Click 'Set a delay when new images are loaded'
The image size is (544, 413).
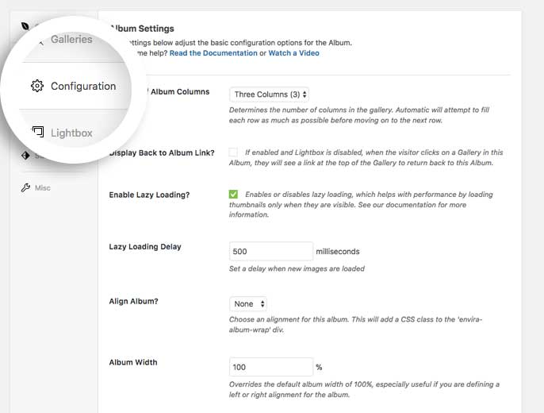[x=297, y=268]
